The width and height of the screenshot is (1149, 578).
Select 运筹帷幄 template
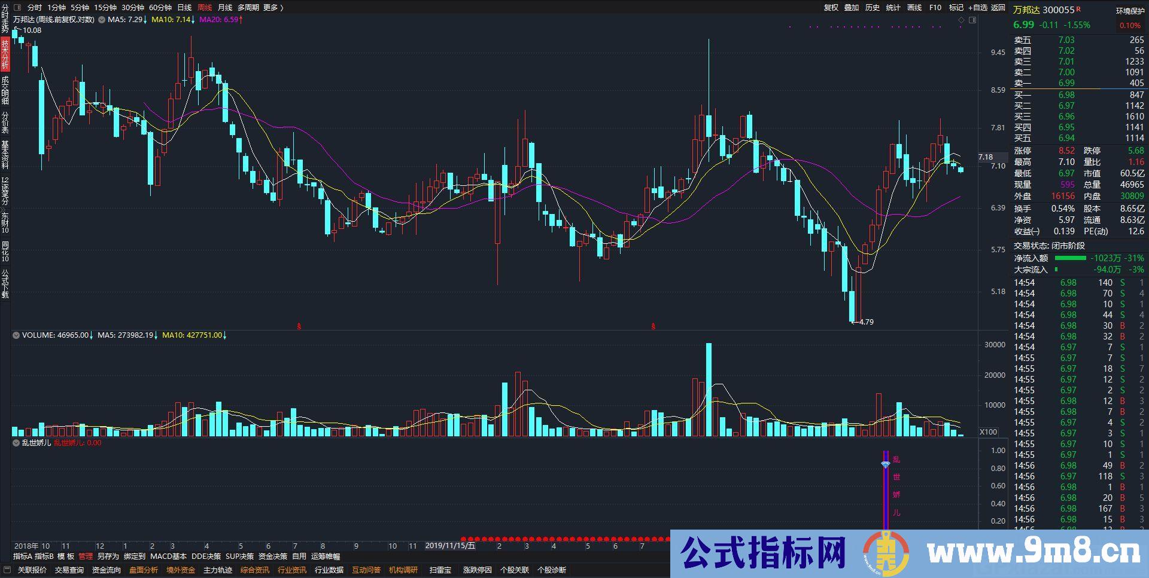tap(326, 556)
